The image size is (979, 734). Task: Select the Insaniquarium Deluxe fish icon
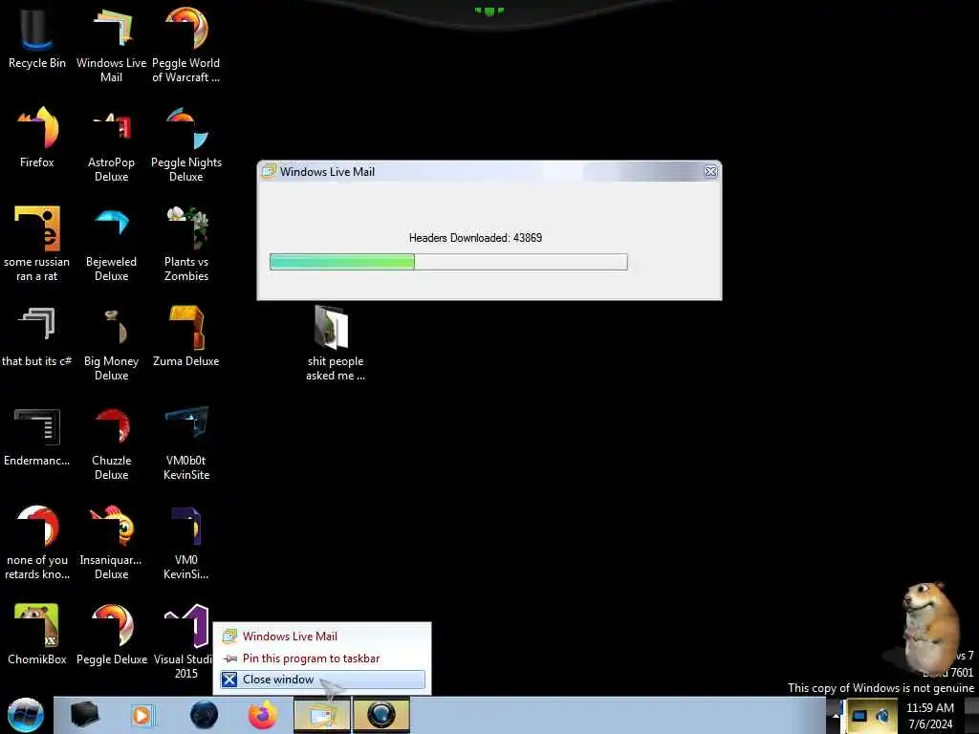point(111,542)
